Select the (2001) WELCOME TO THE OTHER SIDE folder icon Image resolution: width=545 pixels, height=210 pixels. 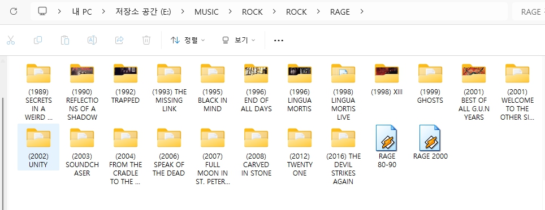coord(517,73)
